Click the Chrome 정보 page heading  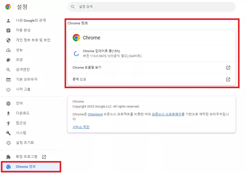(78, 23)
